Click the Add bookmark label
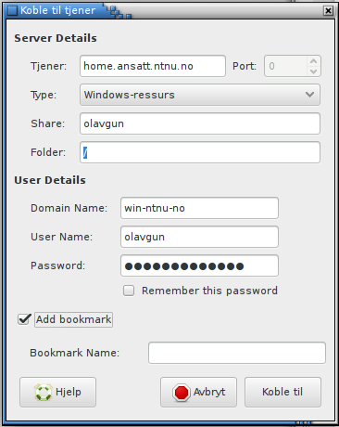The image size is (339, 427). click(x=73, y=319)
